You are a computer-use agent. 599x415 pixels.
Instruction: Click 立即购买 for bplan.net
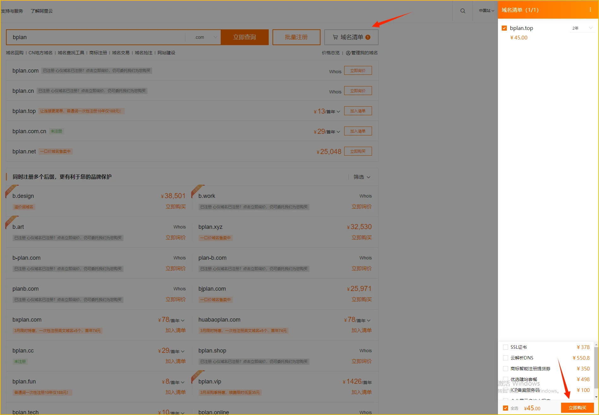358,151
